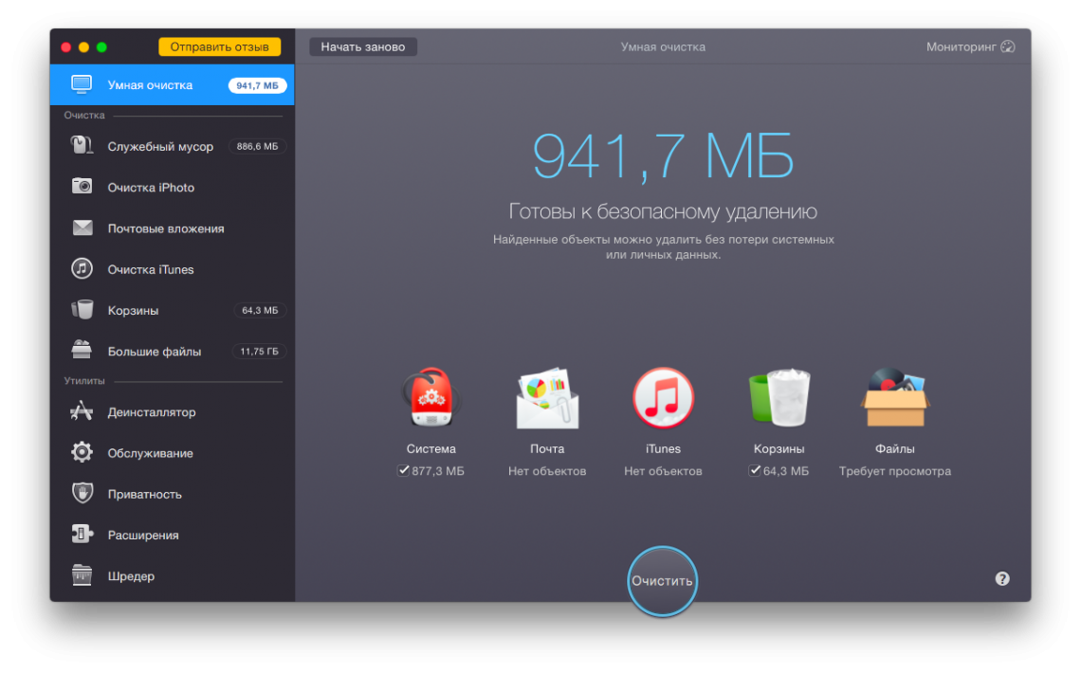Click the Расширения sidebar icon

click(82, 534)
